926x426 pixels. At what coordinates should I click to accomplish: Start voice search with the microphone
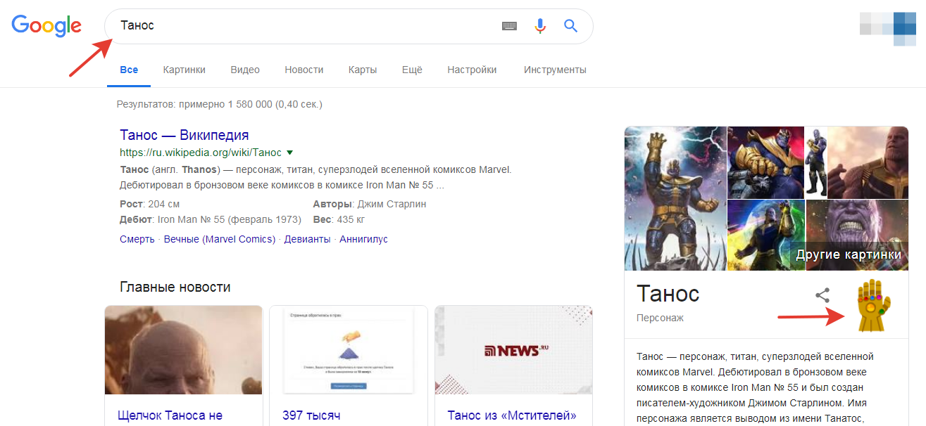[540, 26]
